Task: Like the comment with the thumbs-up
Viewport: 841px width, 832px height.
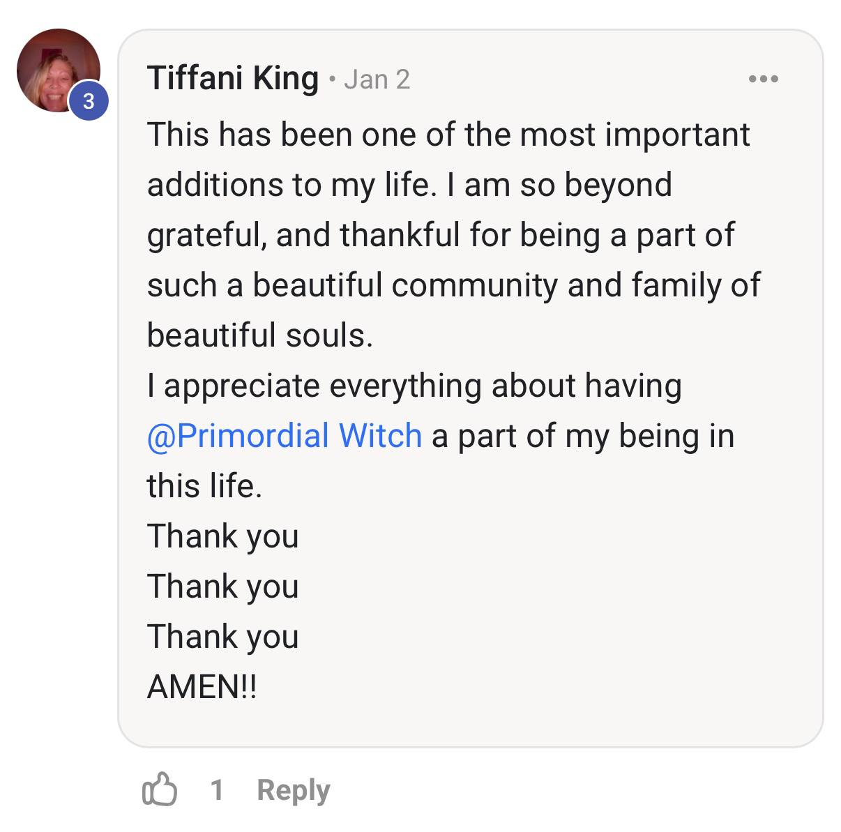Action: click(159, 789)
